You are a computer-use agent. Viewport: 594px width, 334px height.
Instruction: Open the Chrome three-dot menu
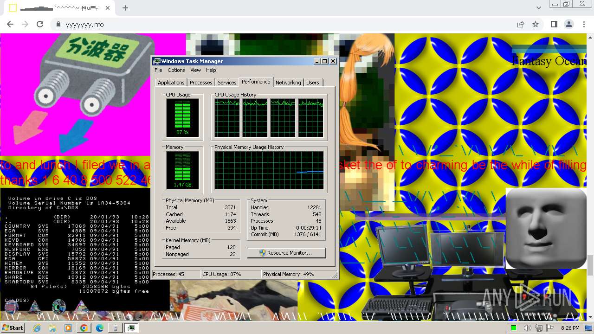[584, 24]
